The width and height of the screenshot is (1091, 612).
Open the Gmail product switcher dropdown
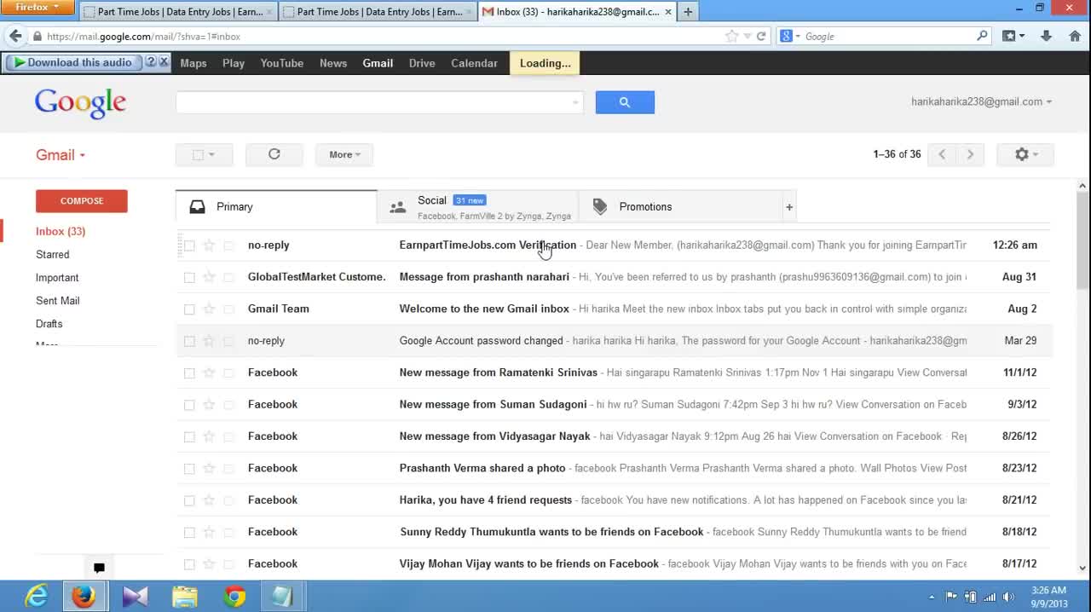click(x=61, y=155)
